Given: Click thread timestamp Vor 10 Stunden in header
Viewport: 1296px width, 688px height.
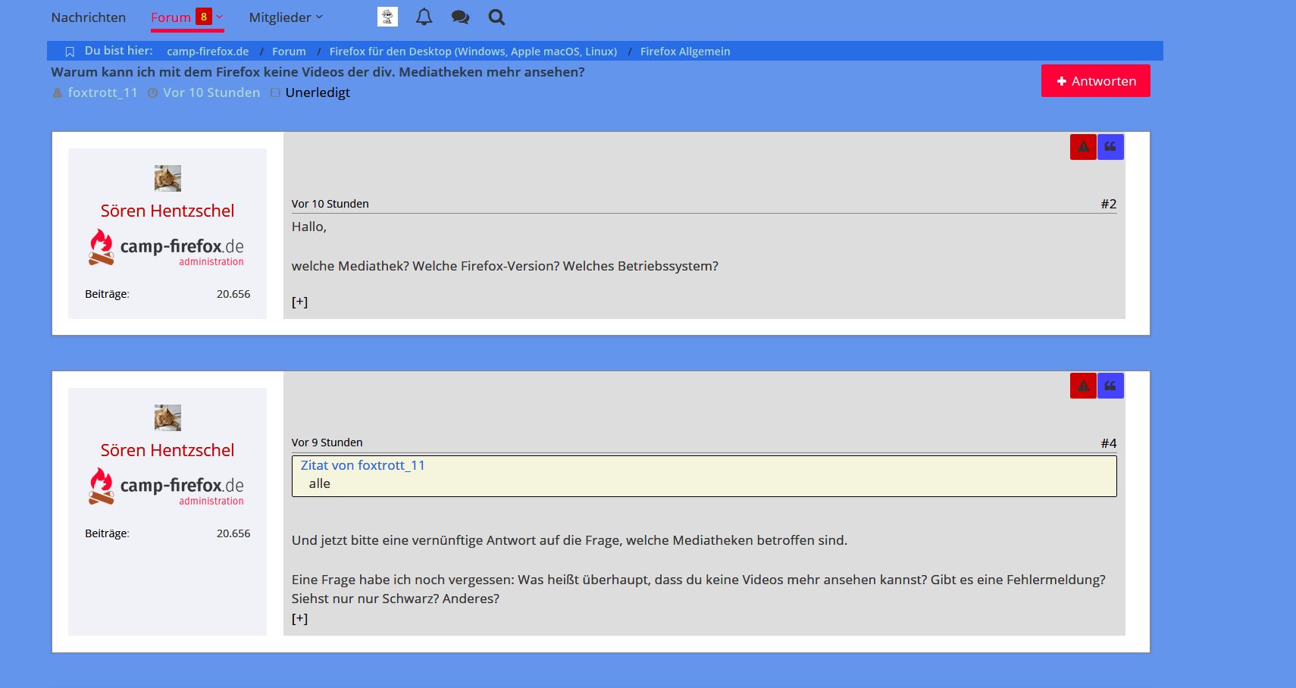Looking at the screenshot, I should (x=211, y=92).
